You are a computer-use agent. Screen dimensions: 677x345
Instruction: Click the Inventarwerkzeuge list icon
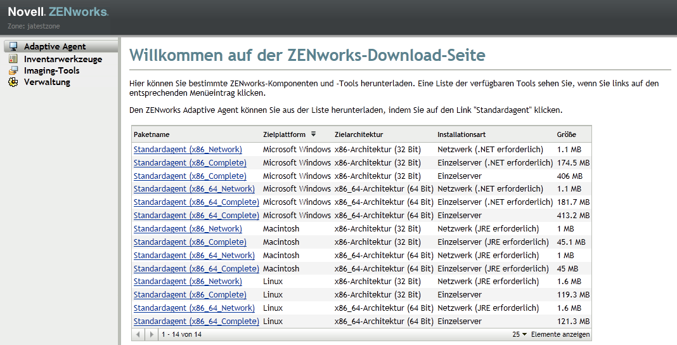[x=13, y=59]
